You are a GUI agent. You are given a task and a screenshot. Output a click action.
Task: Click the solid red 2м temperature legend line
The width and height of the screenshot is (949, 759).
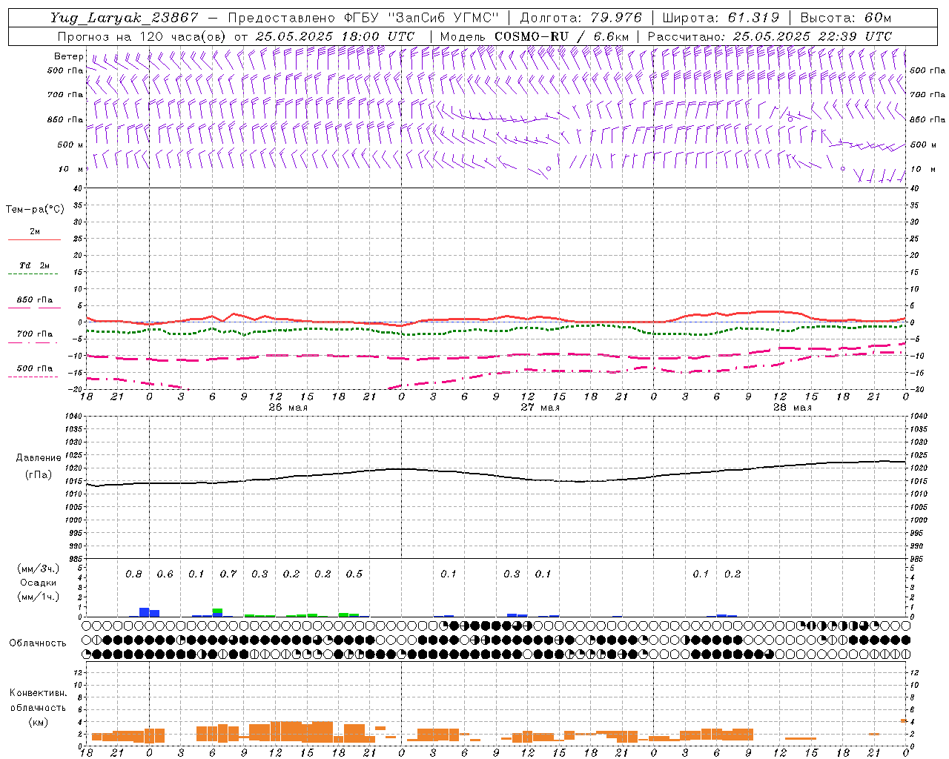coord(34,239)
